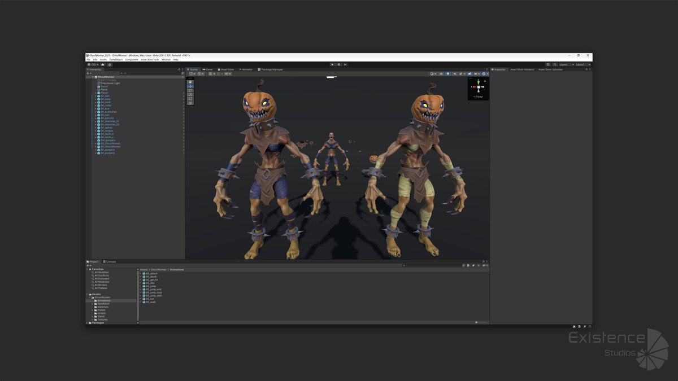This screenshot has height=381, width=678.
Task: Select the Transform tool in the Scene overlay
Action: (190, 103)
